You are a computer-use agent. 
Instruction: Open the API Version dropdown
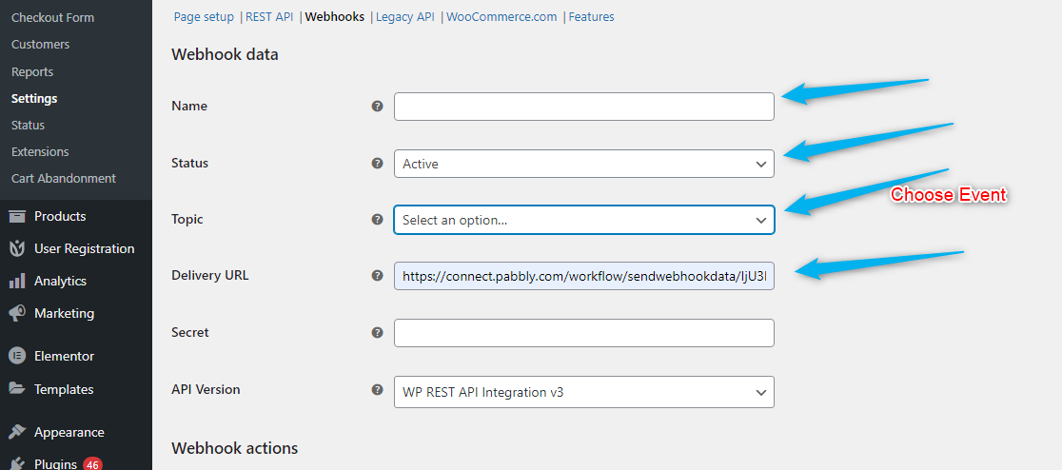point(583,391)
